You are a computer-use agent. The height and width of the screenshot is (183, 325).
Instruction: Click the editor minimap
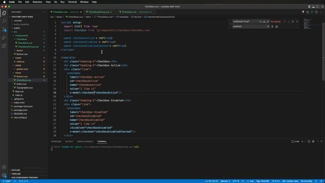(x=308, y=24)
